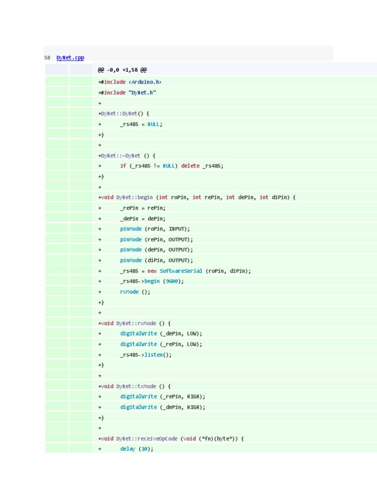
Task: Select the DyNet::receiveOpCode function line
Action: [172, 439]
